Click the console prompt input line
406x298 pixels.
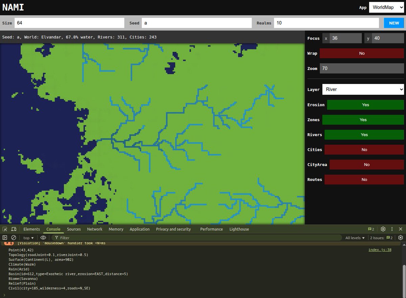pos(203,295)
